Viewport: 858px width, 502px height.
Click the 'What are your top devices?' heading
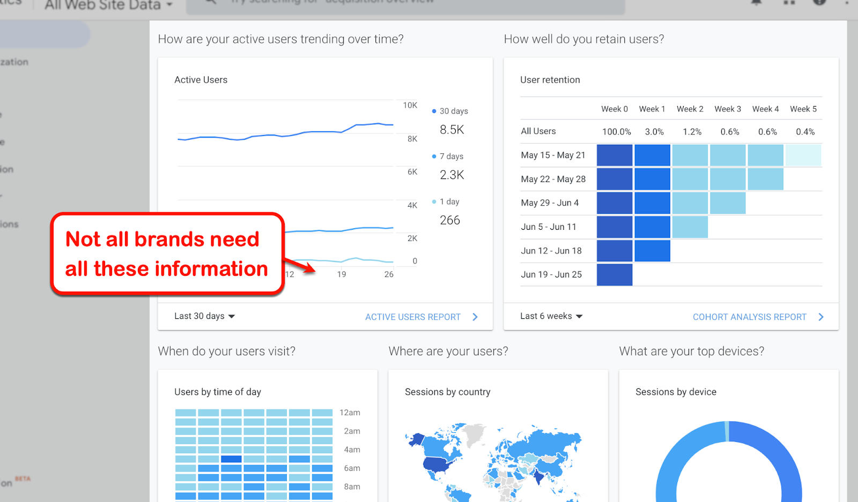point(692,351)
